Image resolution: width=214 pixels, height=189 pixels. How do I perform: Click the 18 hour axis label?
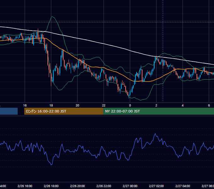click(51, 106)
